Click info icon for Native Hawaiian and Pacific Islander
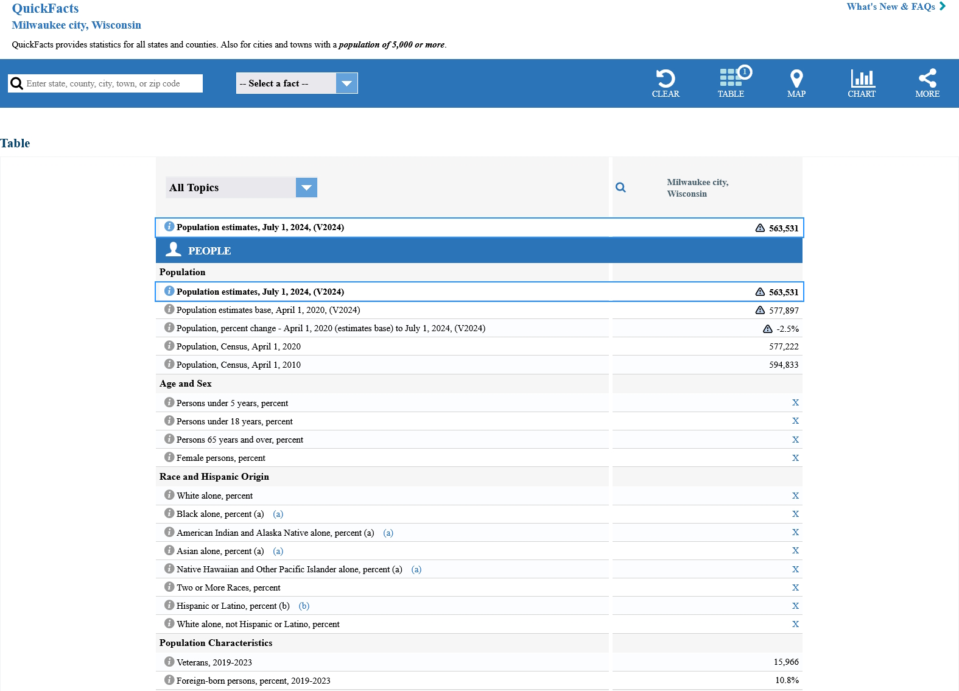 (169, 569)
